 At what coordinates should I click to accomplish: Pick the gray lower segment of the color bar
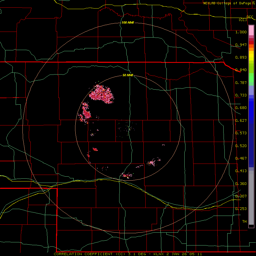(x=251, y=198)
